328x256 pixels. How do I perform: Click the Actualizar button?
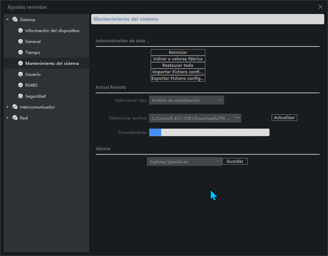(284, 118)
